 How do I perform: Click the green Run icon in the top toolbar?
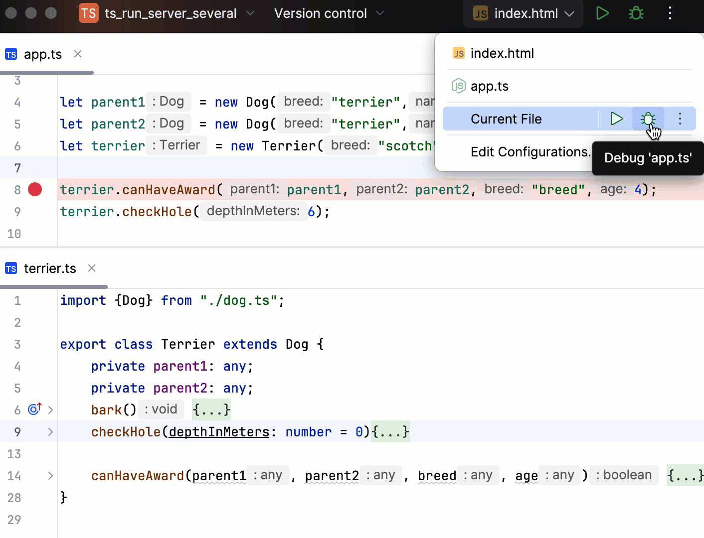click(602, 13)
